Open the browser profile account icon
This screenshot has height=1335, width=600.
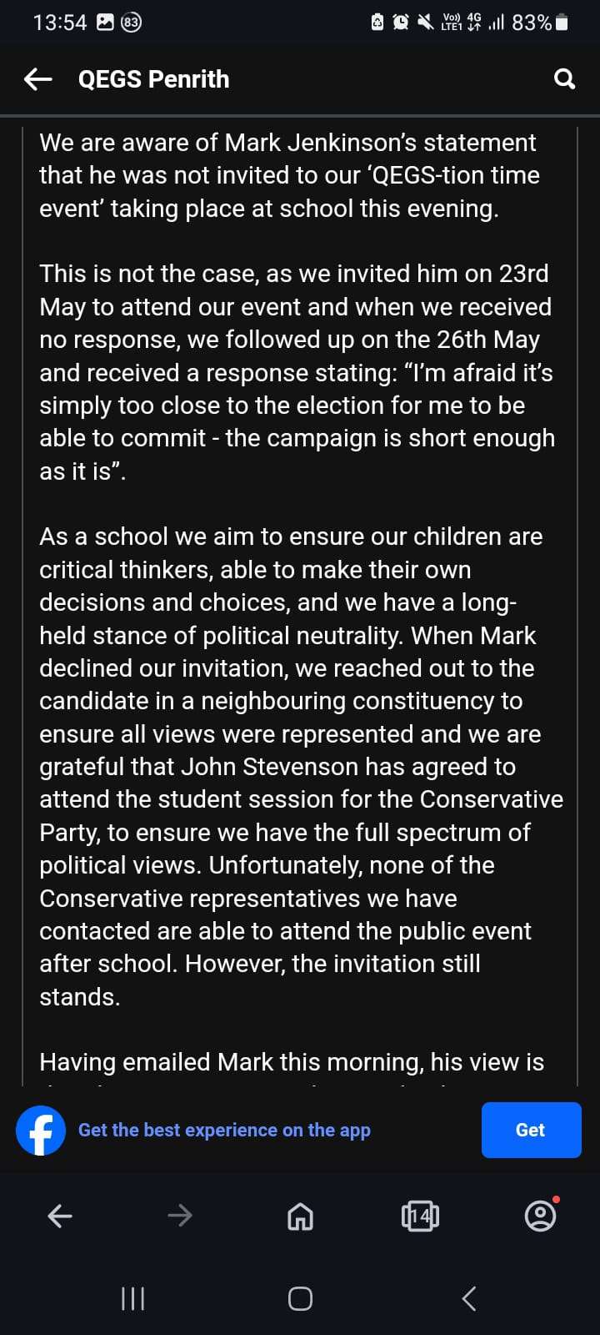(540, 1216)
